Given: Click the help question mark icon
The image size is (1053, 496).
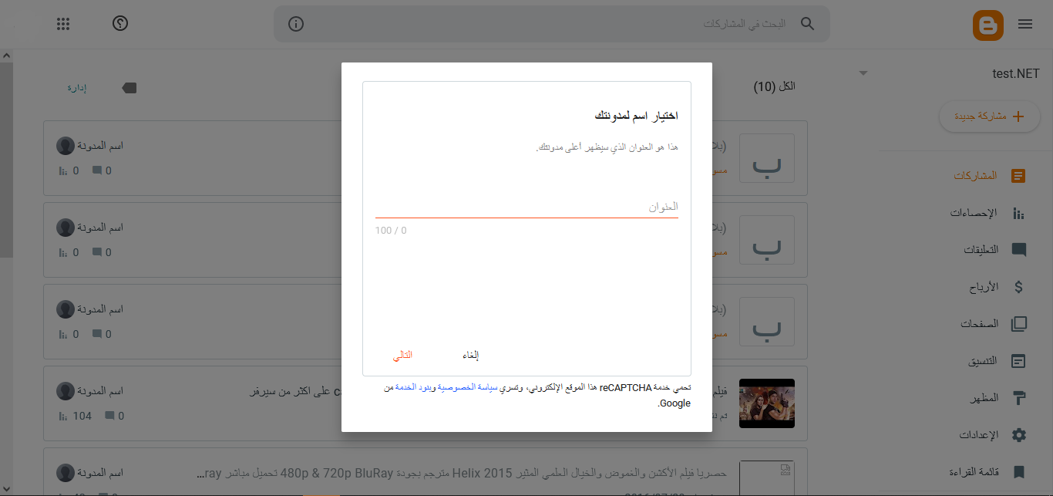Looking at the screenshot, I should (119, 23).
